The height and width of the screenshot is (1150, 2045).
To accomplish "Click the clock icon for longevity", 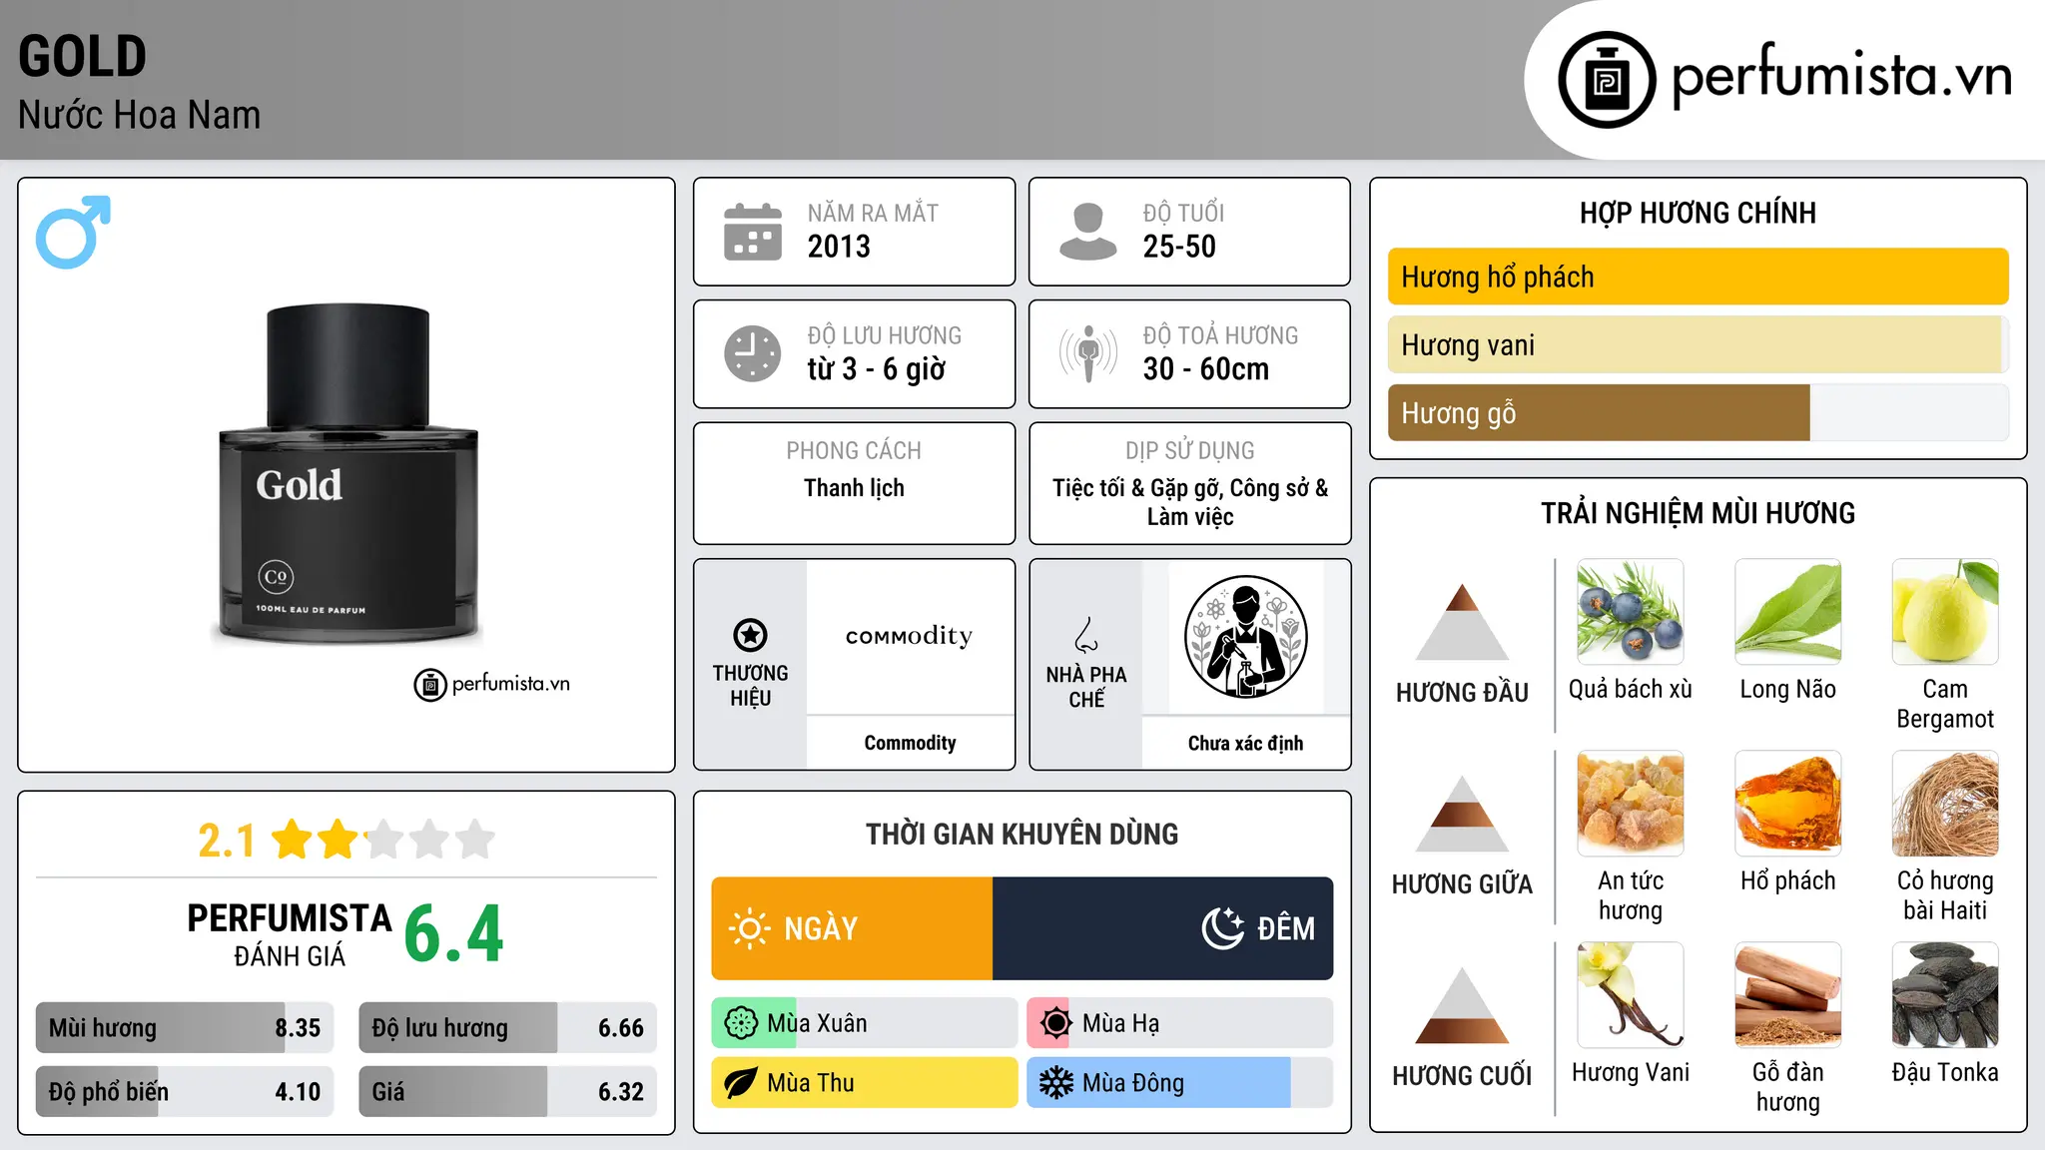I will [x=753, y=353].
